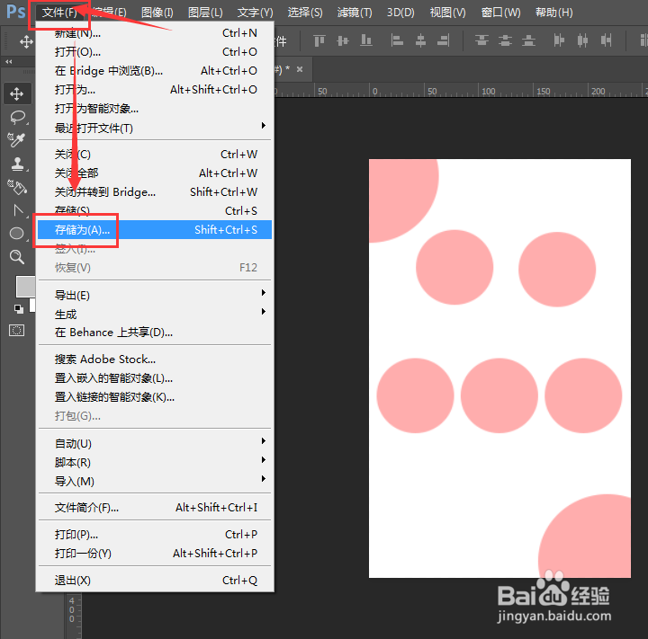Align horizontal centers icon
The image size is (648, 639).
point(420,40)
